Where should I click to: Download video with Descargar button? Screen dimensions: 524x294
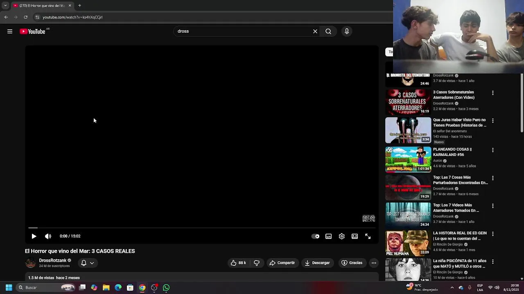coord(317,263)
